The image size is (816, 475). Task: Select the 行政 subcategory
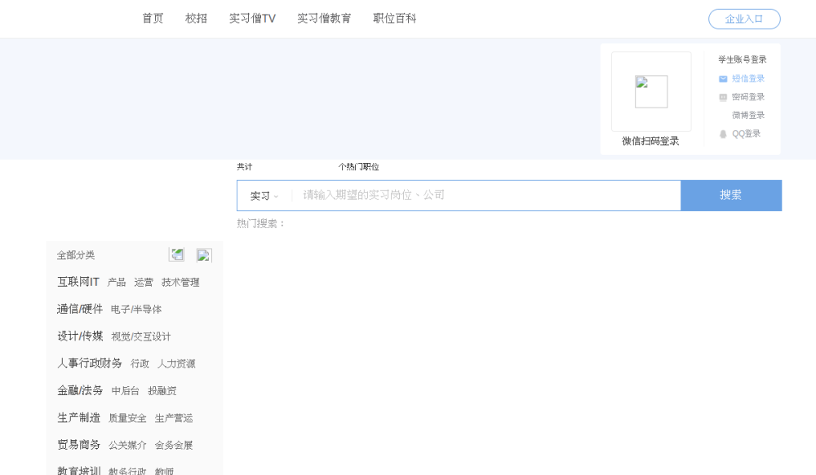[x=140, y=363]
